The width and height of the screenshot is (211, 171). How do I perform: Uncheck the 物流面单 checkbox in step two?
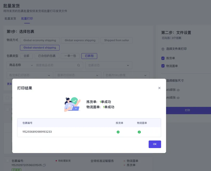(163, 65)
